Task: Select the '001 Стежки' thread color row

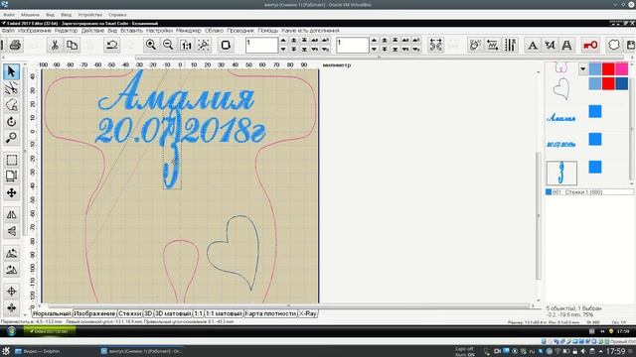Action: (x=589, y=192)
